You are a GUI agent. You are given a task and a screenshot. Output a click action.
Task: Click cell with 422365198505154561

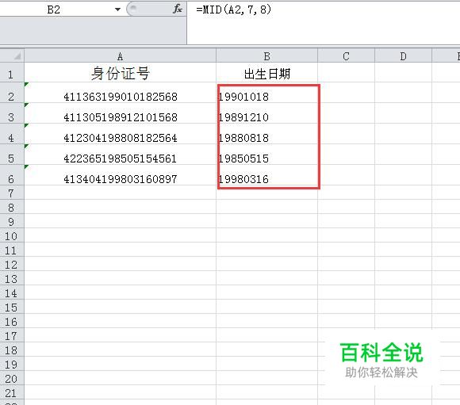pos(120,155)
